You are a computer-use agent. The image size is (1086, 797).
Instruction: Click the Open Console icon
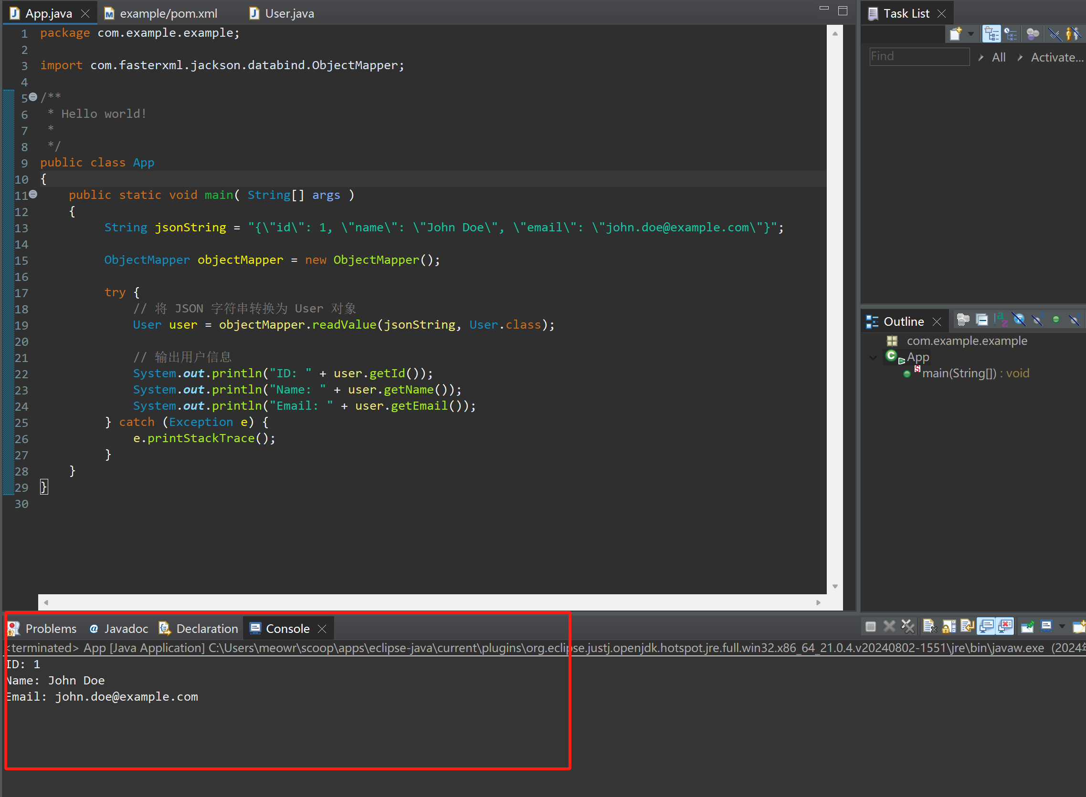pyautogui.click(x=1078, y=627)
